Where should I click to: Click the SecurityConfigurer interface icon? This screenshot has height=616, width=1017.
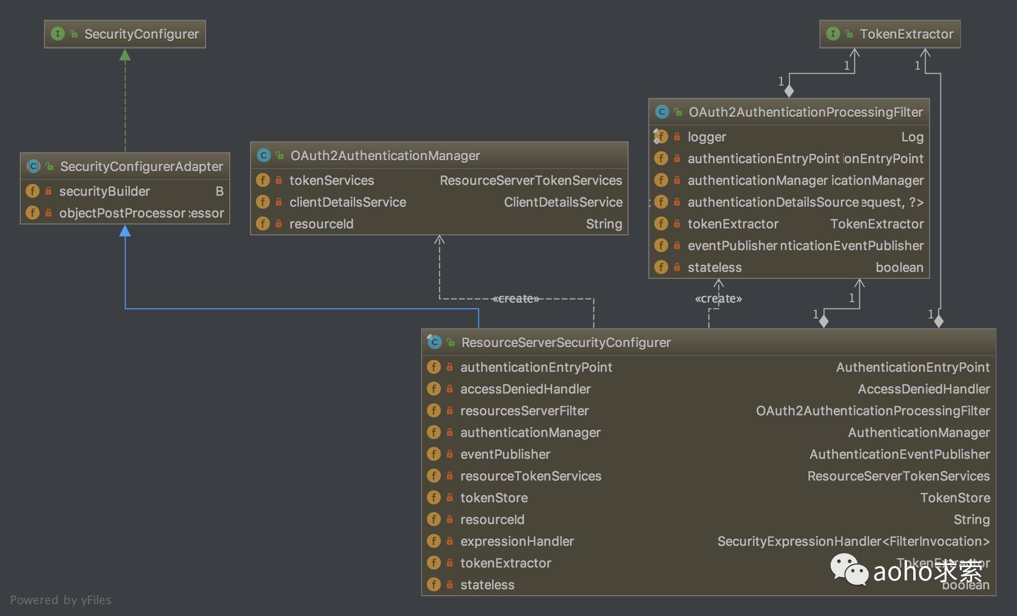58,34
